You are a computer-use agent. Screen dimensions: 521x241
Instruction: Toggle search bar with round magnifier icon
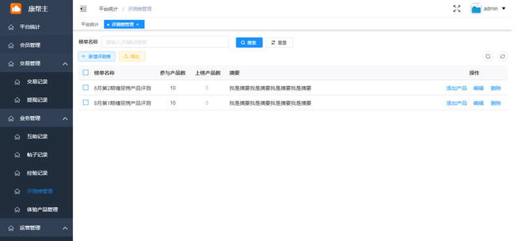pos(488,57)
